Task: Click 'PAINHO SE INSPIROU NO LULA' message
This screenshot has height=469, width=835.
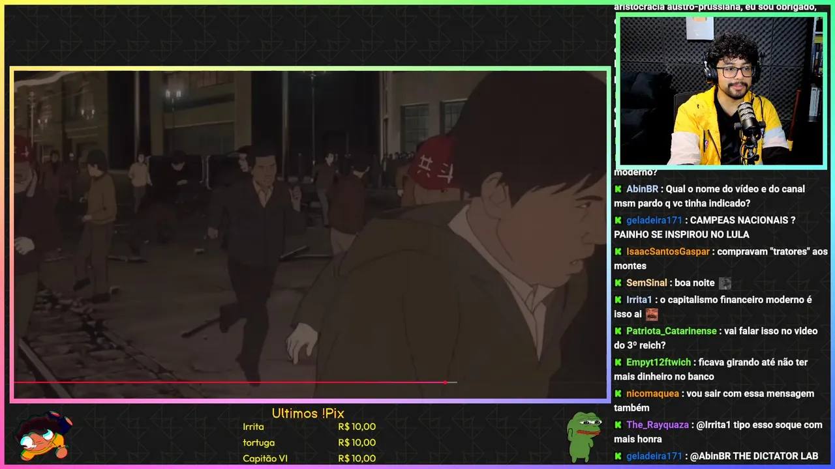Action: 682,234
